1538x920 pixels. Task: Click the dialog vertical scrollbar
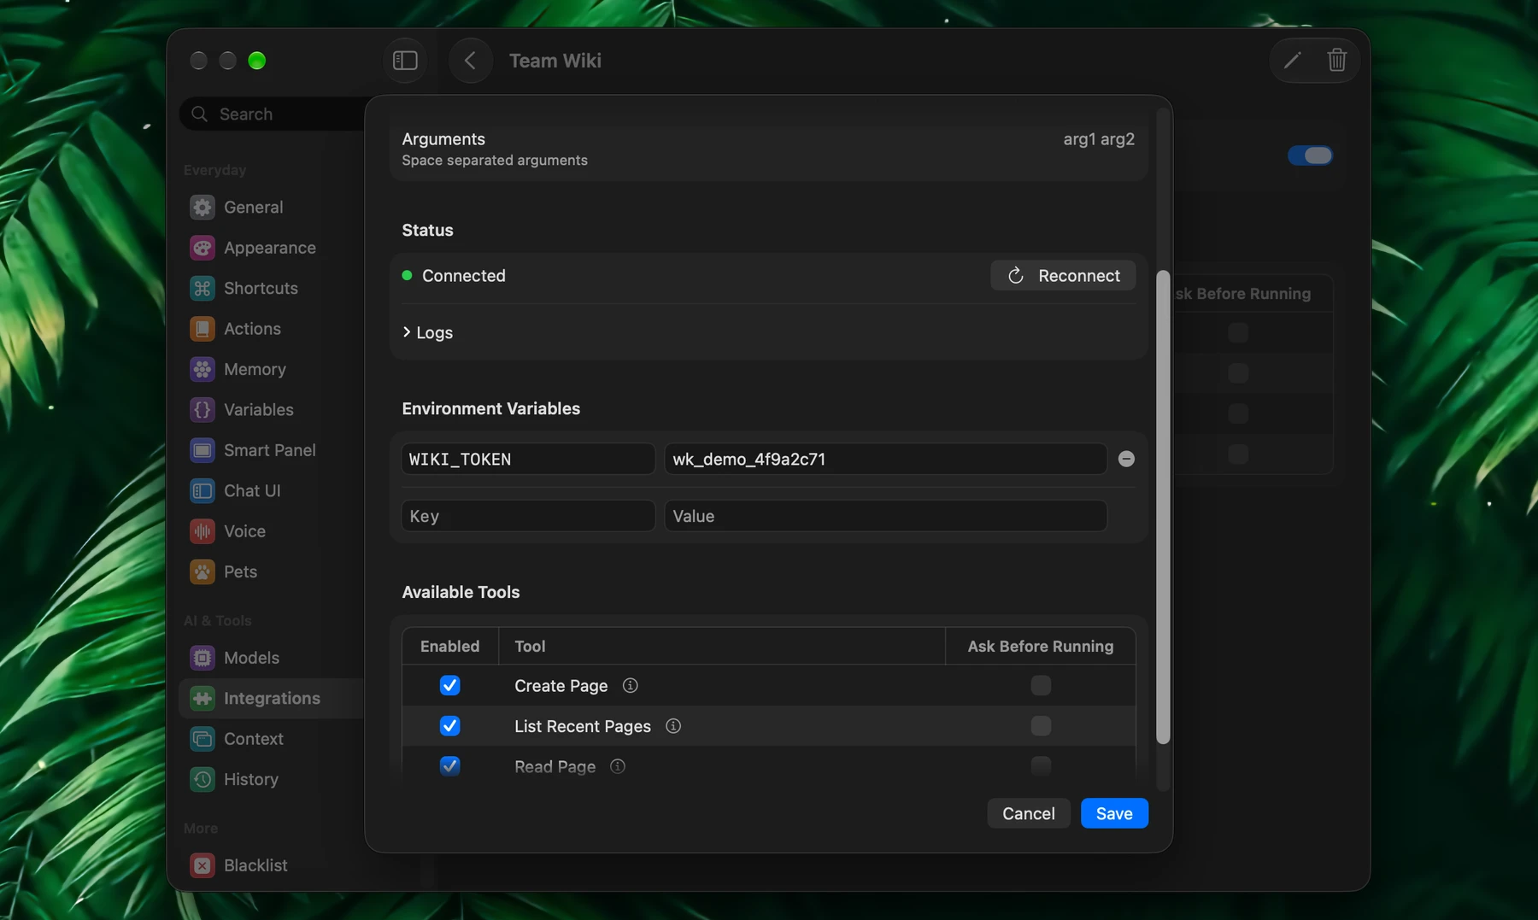pyautogui.click(x=1162, y=507)
